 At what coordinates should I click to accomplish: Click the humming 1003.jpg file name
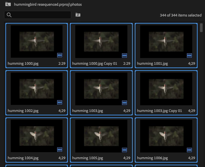[x=88, y=111]
